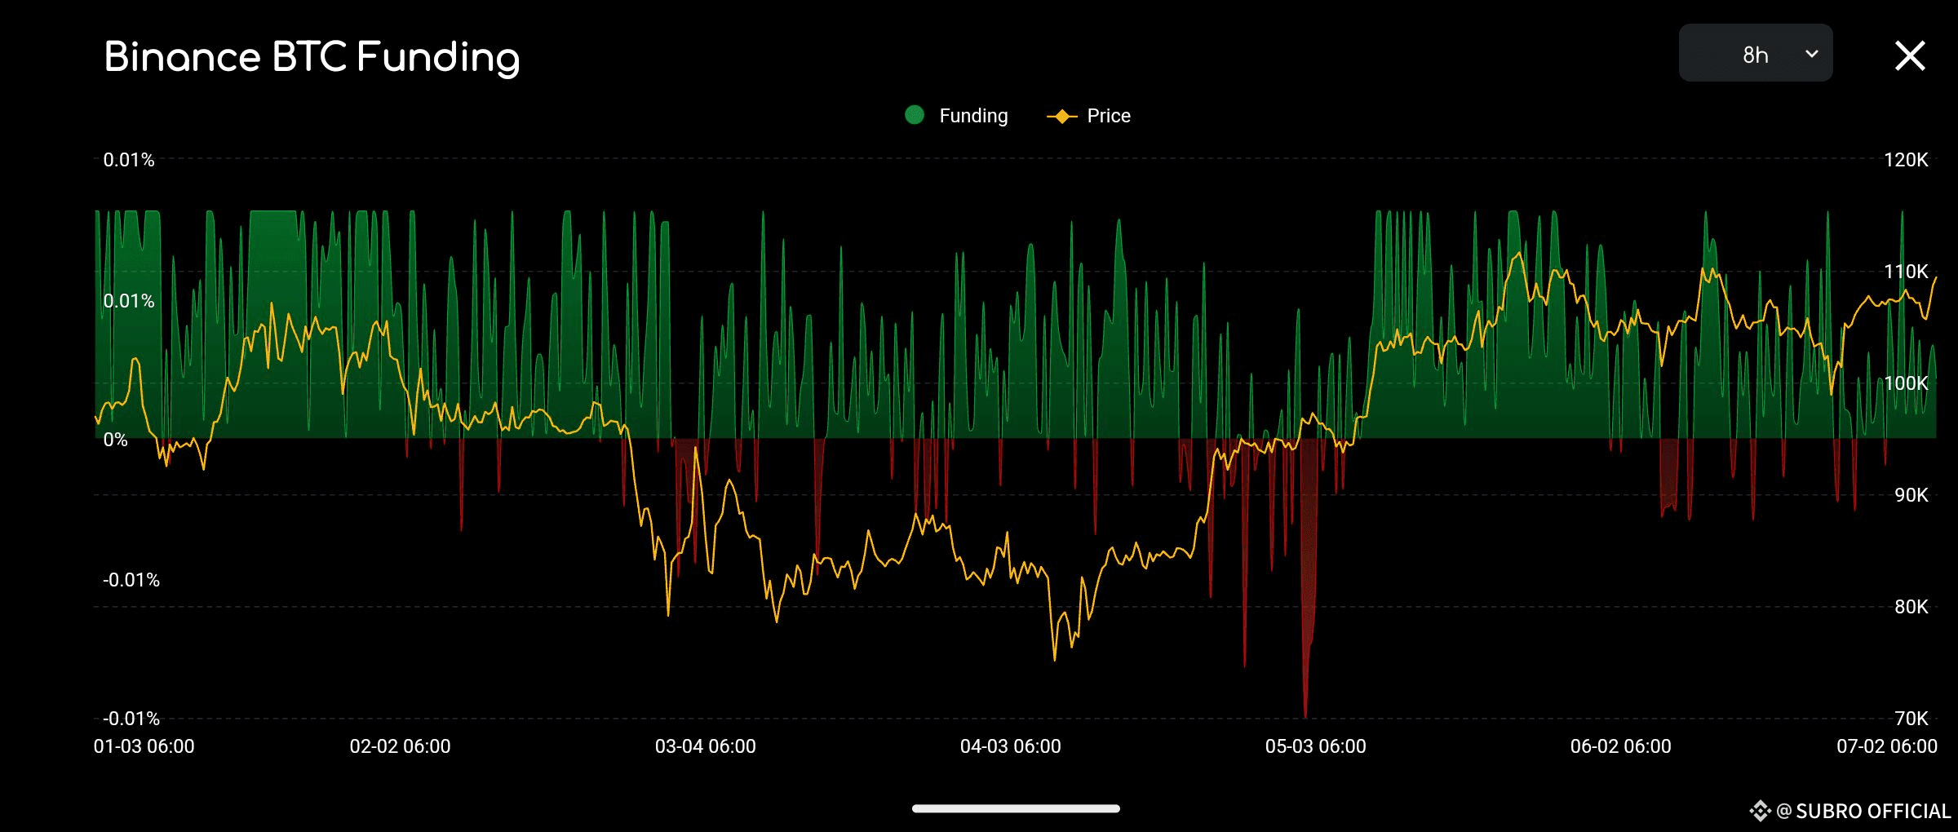Click the 0% funding axis label
This screenshot has height=832, width=1958.
[116, 440]
